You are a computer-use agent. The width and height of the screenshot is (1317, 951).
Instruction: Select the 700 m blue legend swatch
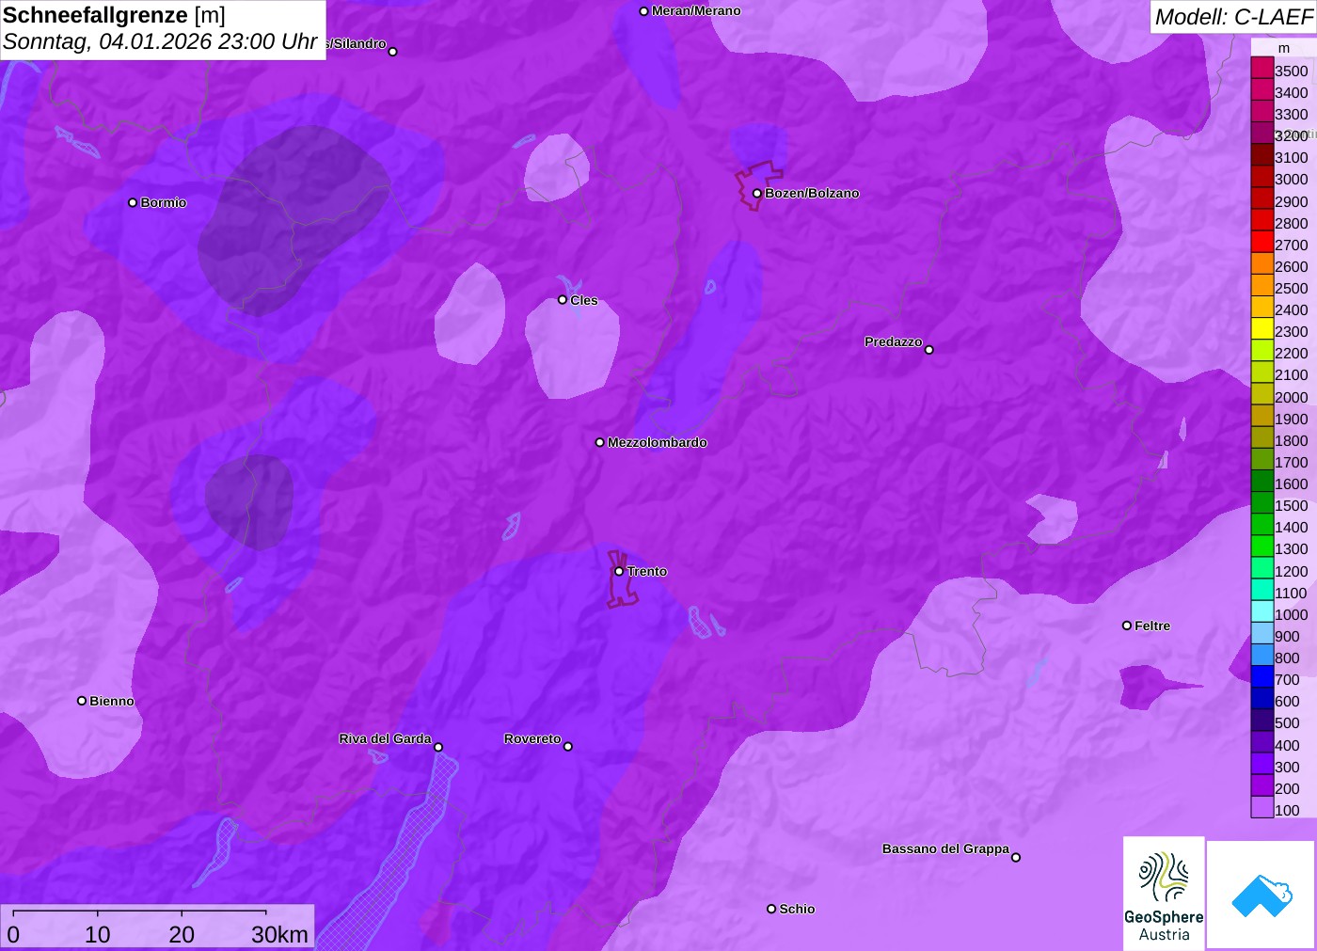pos(1261,676)
